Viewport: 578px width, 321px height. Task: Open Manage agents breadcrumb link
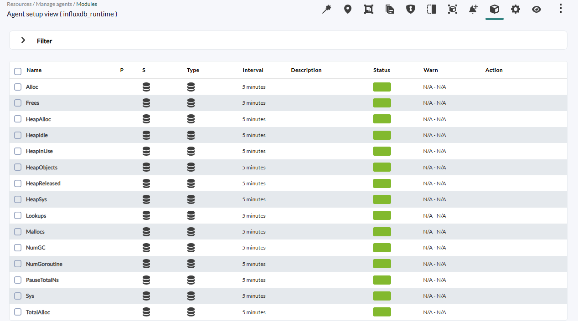[54, 4]
